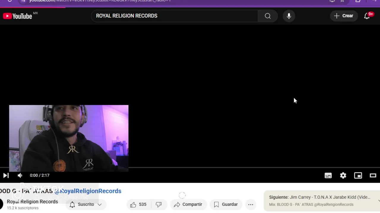Open the Crear menu

point(344,16)
